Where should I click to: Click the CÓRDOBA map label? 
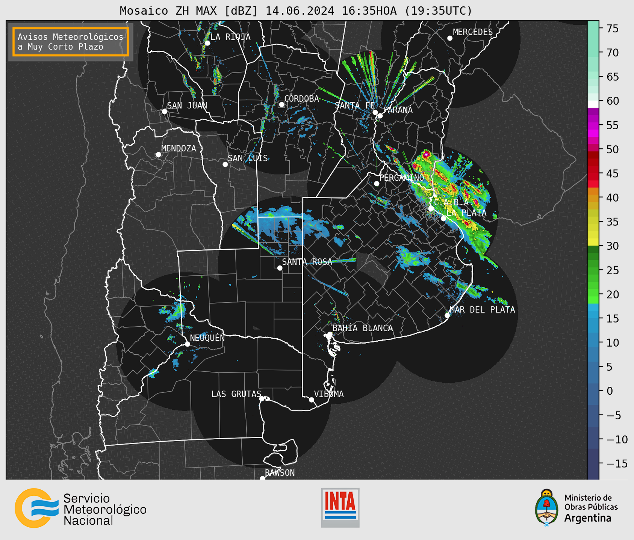[x=301, y=98]
